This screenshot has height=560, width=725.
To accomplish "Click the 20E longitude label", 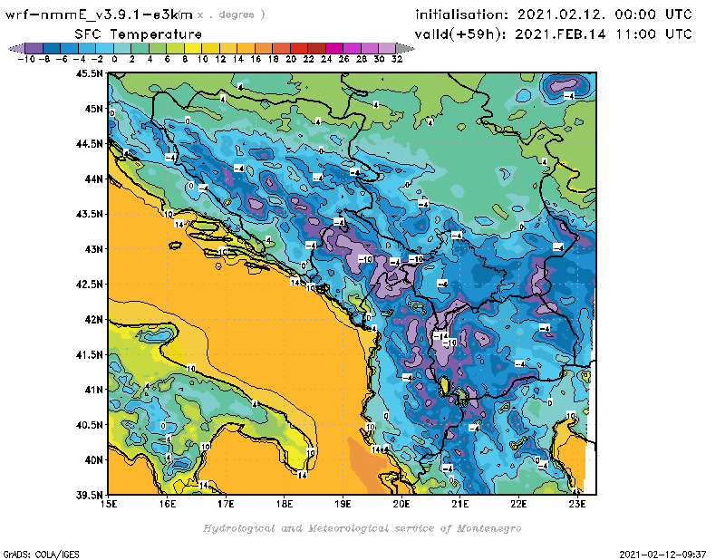I will coord(401,504).
